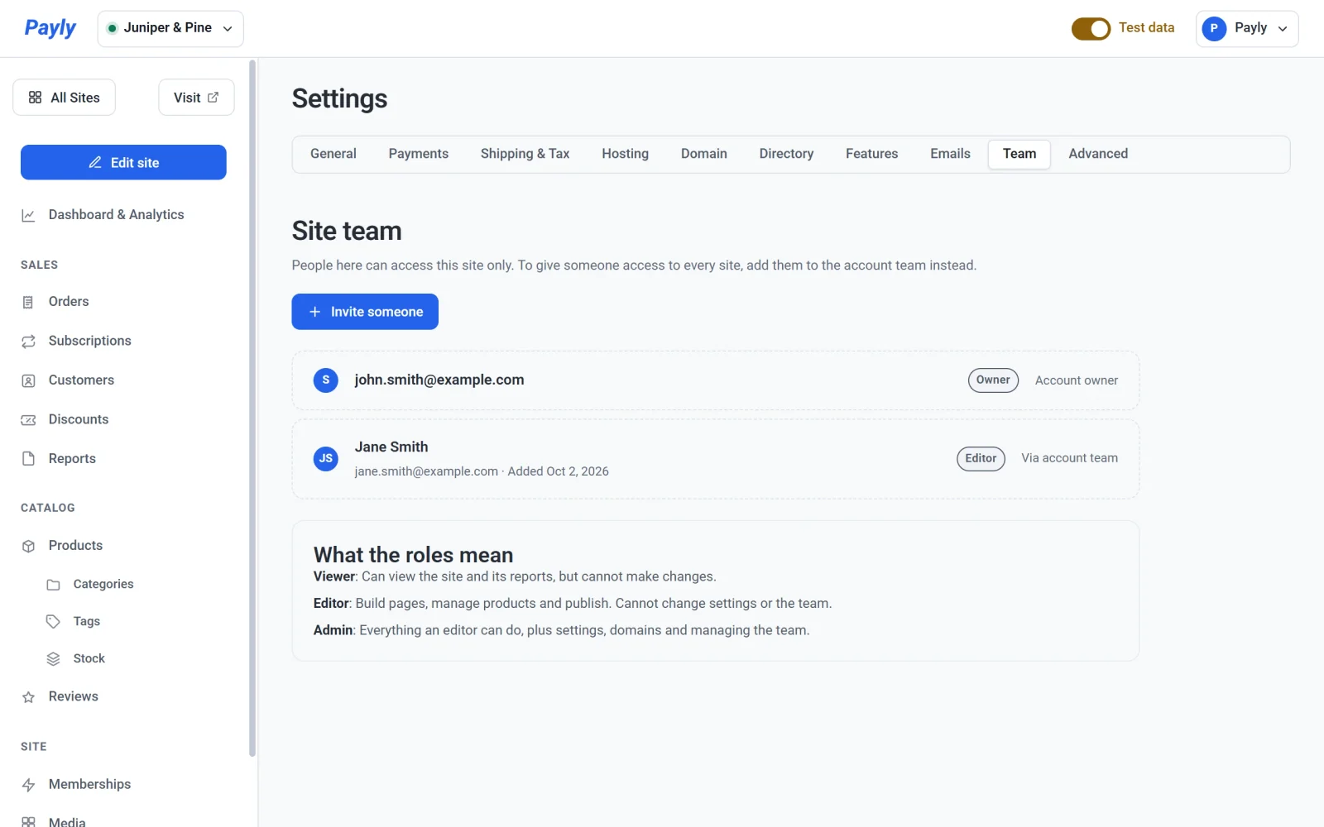Screen dimensions: 1324x827
Task: Click the Categories folder icon
Action: [x=53, y=585]
